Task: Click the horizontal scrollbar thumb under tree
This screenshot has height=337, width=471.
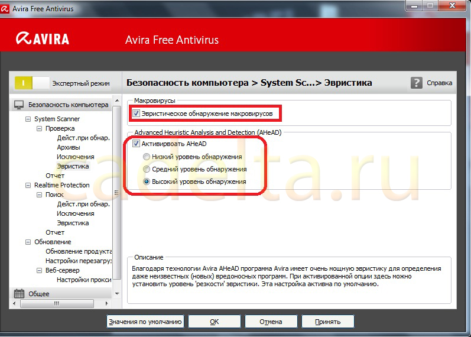Action: [x=57, y=304]
